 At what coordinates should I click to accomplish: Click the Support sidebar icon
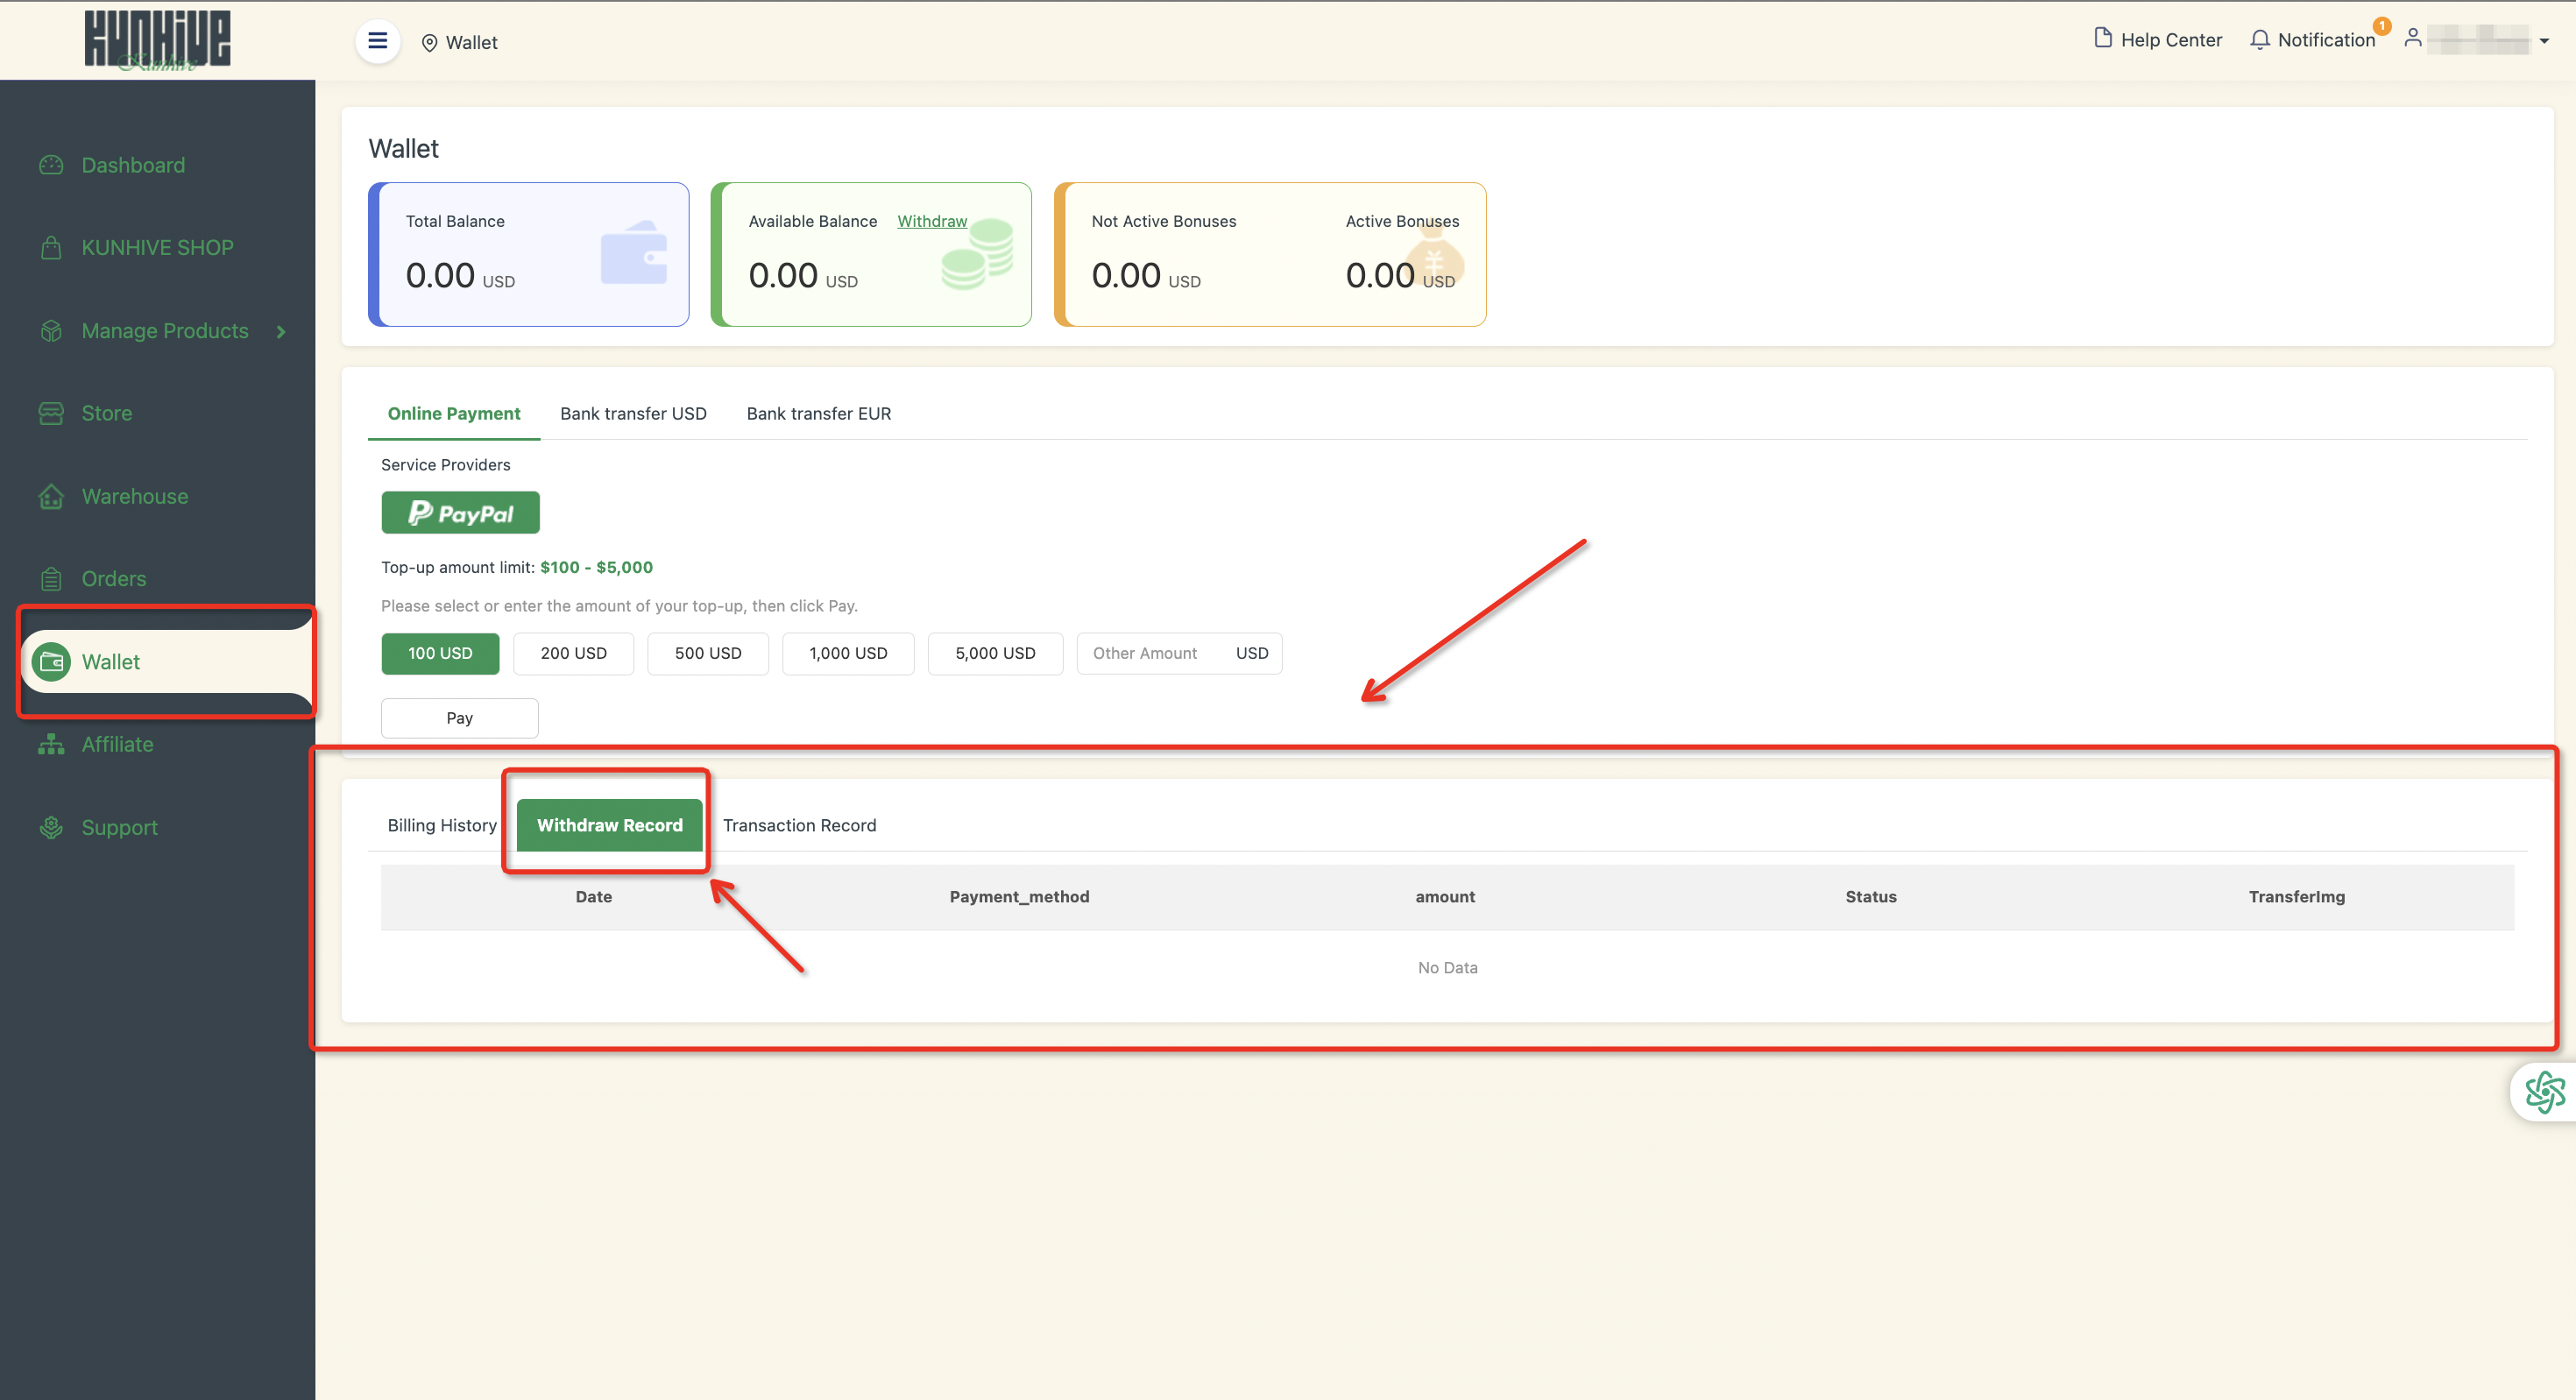pyautogui.click(x=51, y=827)
